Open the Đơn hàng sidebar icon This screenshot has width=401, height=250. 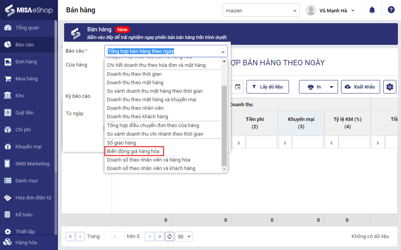tap(8, 62)
